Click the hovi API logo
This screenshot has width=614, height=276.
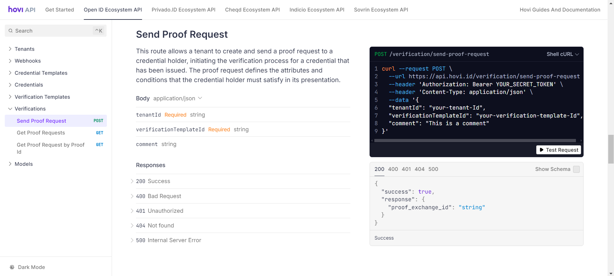click(x=21, y=10)
